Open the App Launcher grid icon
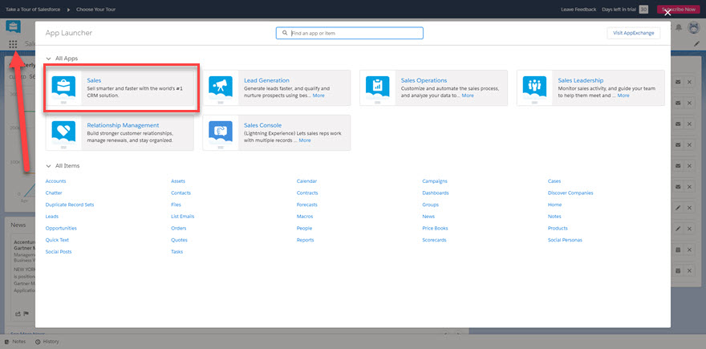Viewport: 706px width, 349px height. [13, 44]
